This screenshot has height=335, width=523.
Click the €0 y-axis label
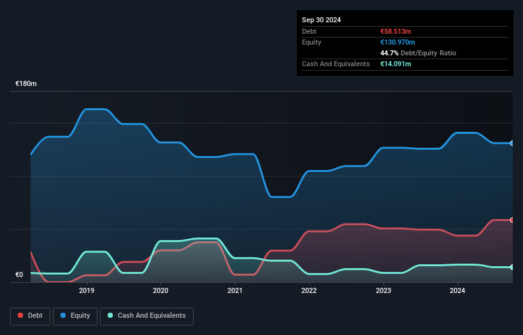click(19, 274)
